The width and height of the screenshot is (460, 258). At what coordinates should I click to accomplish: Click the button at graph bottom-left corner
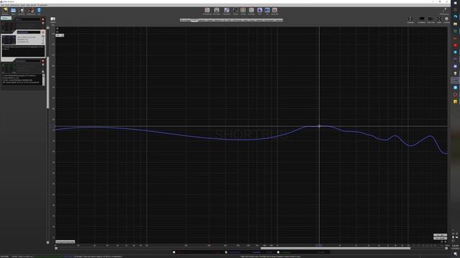point(65,242)
